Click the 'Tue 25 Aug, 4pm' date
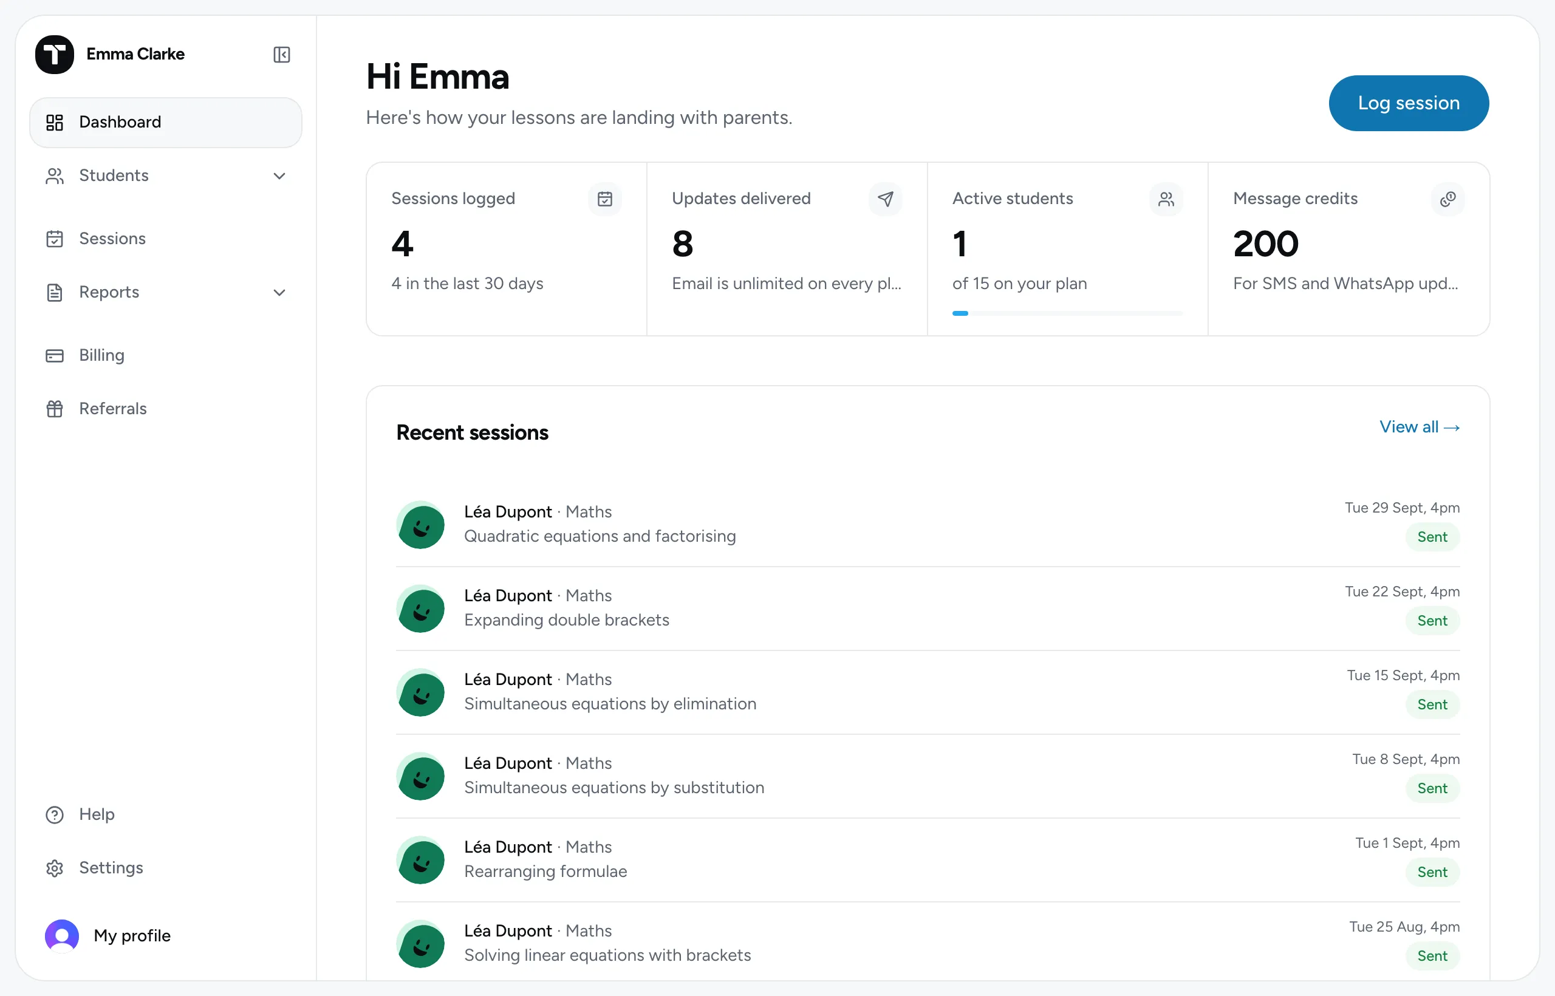1555x996 pixels. coord(1404,927)
